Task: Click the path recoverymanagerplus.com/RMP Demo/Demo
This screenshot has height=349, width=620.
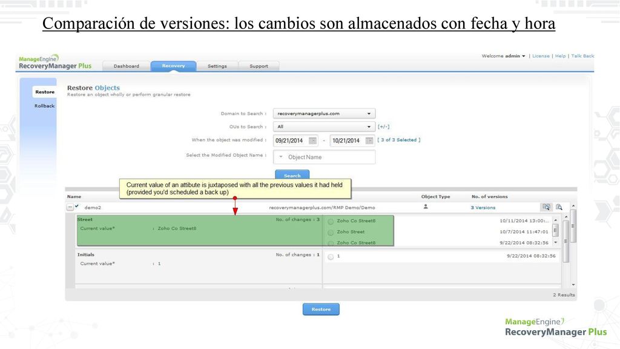Action: [x=322, y=207]
